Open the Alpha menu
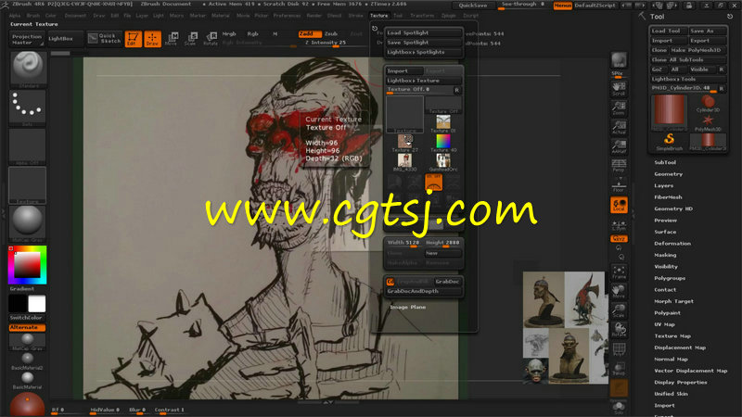This screenshot has height=417, width=742. point(15,16)
